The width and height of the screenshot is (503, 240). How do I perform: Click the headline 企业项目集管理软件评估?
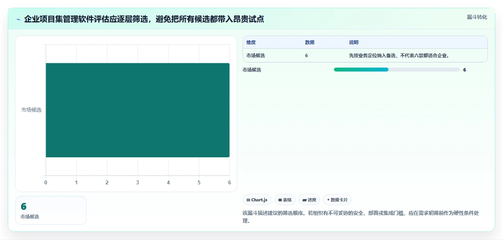144,19
